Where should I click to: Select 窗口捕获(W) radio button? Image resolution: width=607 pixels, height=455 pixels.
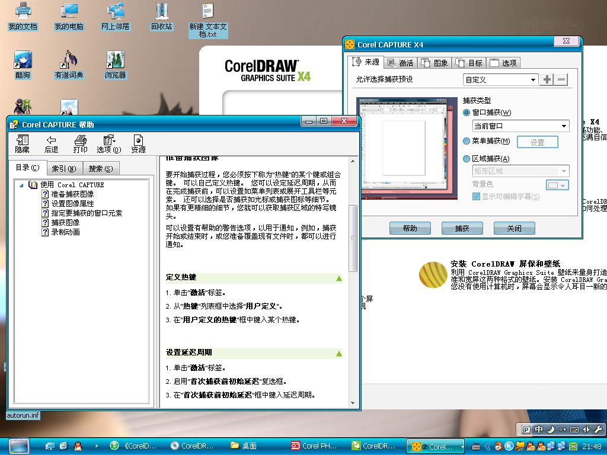pyautogui.click(x=467, y=113)
